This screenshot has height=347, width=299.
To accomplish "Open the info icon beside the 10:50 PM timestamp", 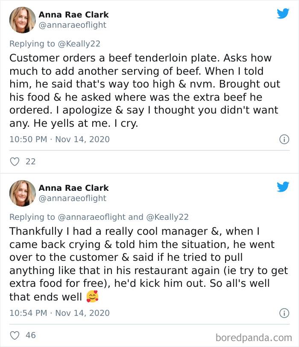I will 284,139.
